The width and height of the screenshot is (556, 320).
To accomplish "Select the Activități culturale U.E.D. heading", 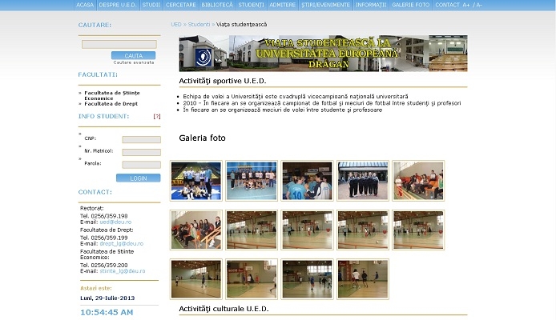I will [224, 309].
